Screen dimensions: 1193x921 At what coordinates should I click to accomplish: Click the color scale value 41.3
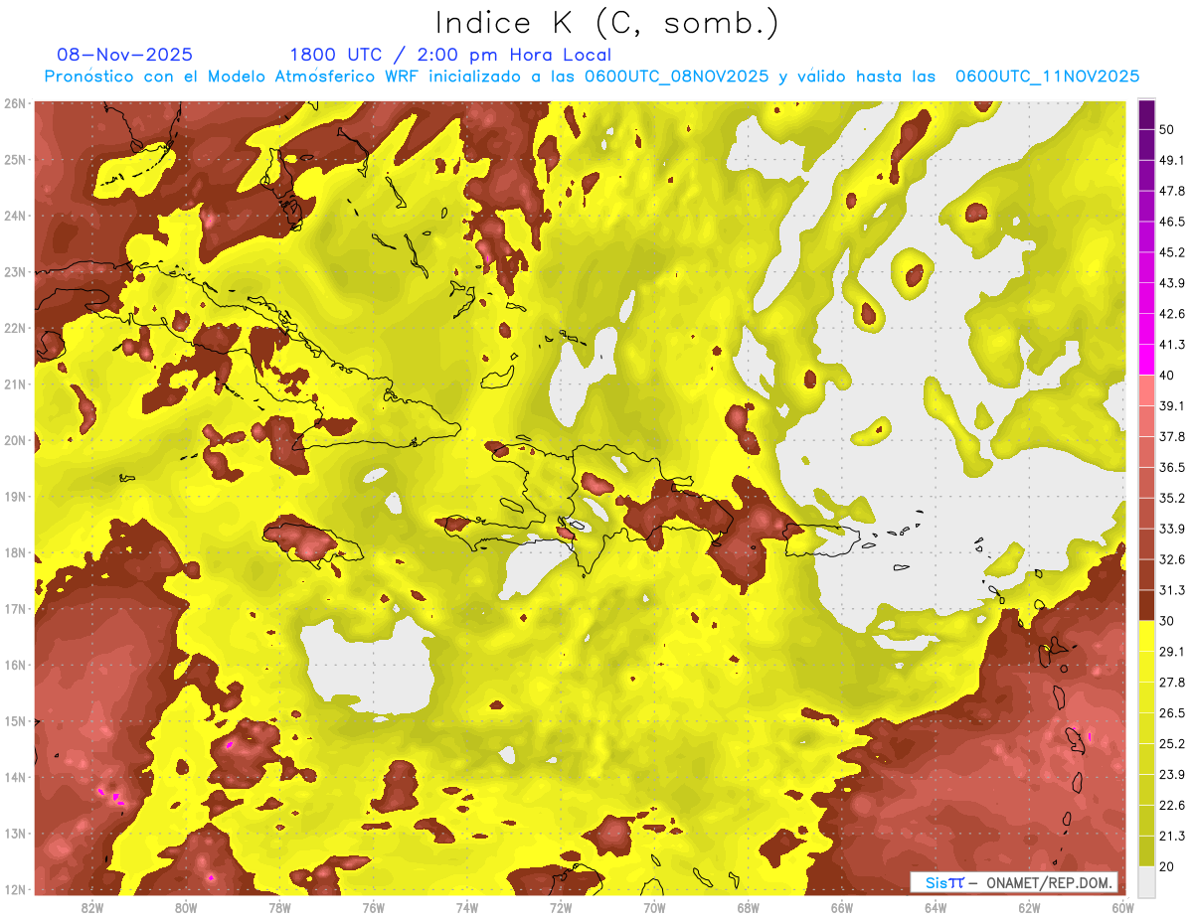[1172, 345]
